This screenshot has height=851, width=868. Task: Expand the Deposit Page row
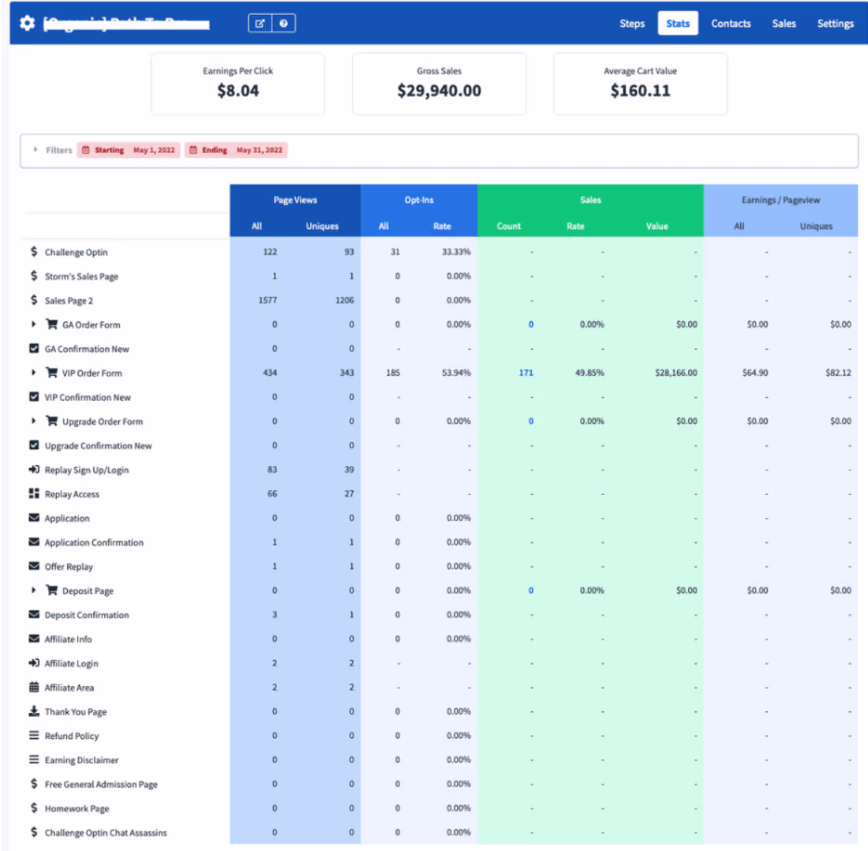coord(33,590)
